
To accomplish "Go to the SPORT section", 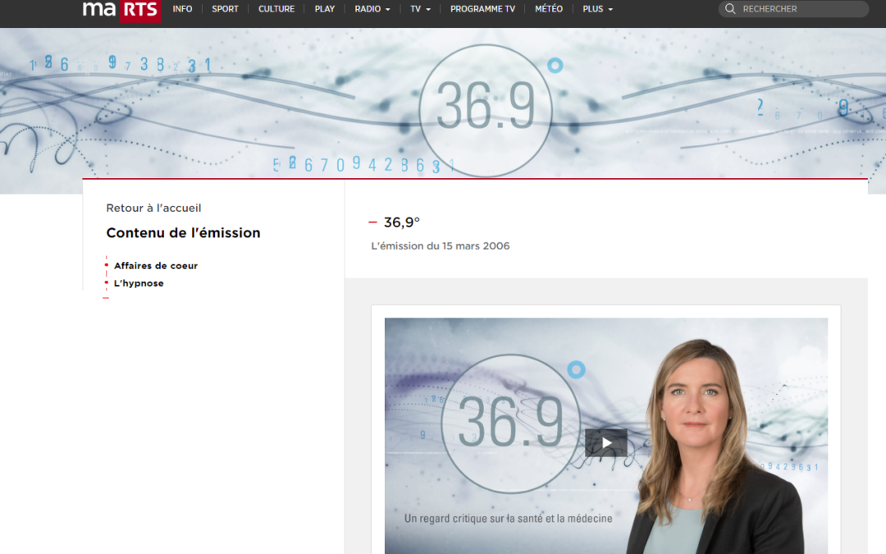I will click(x=225, y=9).
